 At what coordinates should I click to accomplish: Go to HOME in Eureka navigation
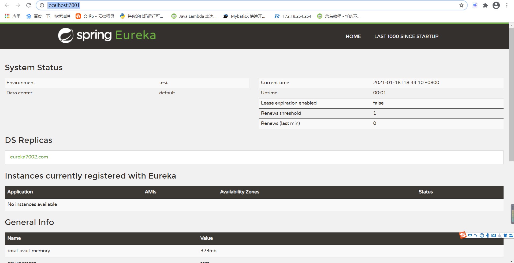pos(353,36)
